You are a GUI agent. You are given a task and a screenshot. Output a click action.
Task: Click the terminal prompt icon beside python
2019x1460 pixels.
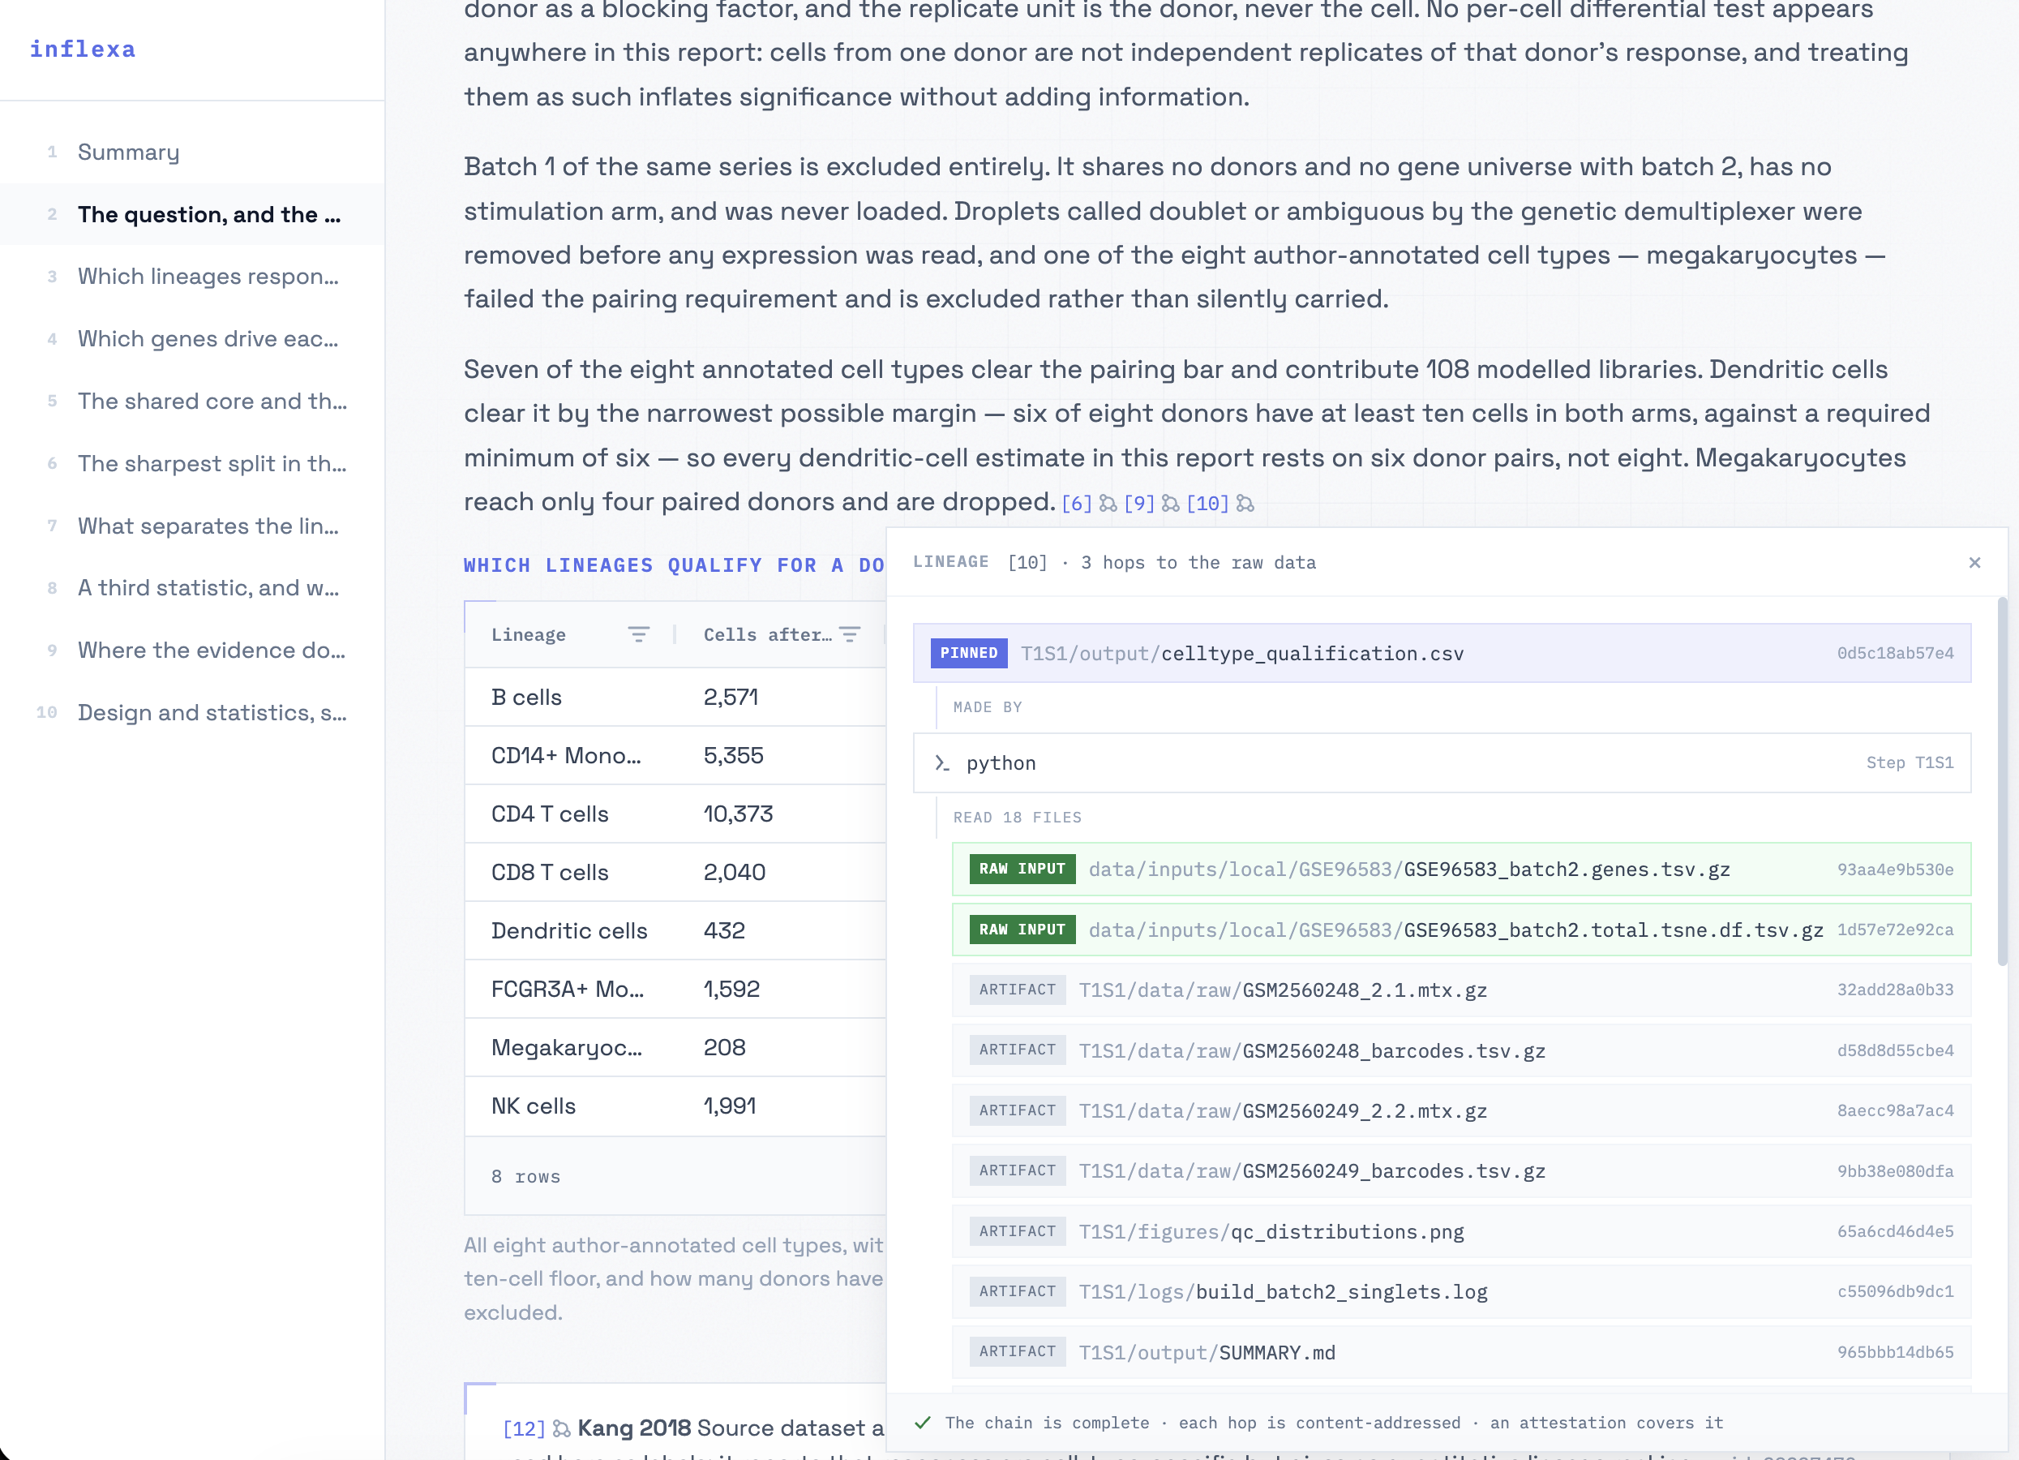coord(942,763)
